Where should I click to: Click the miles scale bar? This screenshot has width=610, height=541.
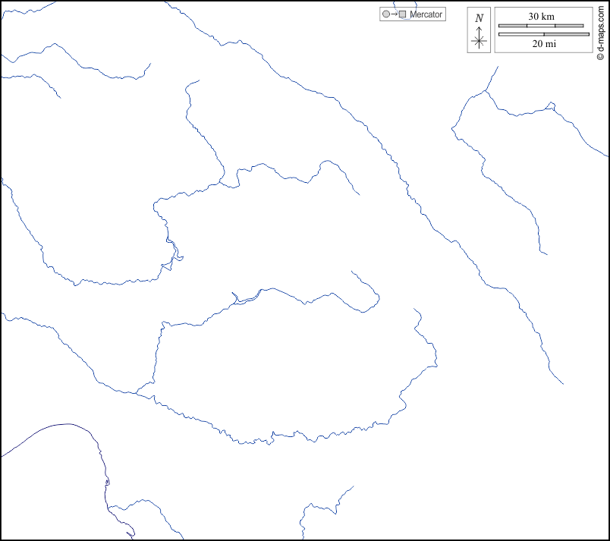pyautogui.click(x=543, y=34)
